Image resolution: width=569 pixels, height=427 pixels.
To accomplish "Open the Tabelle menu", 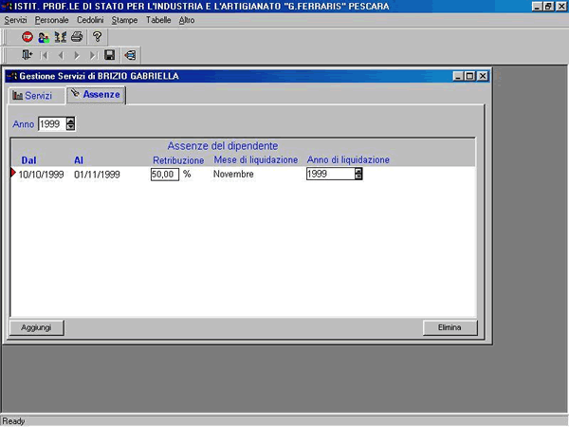I will (x=158, y=20).
